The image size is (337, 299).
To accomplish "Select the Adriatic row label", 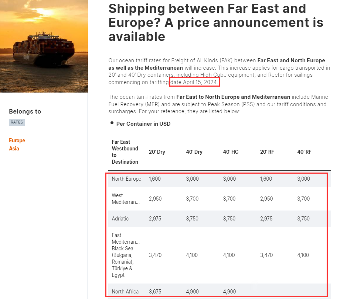I will pyautogui.click(x=120, y=219).
